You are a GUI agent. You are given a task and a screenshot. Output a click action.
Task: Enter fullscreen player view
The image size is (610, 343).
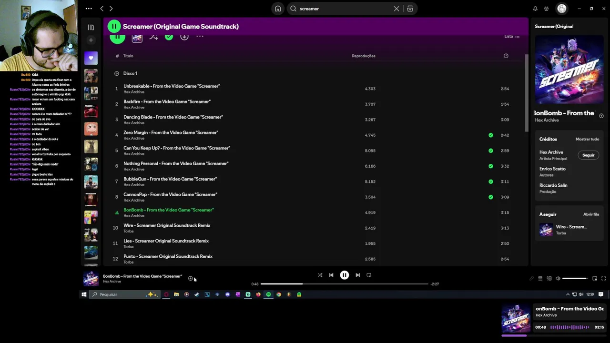pos(604,279)
